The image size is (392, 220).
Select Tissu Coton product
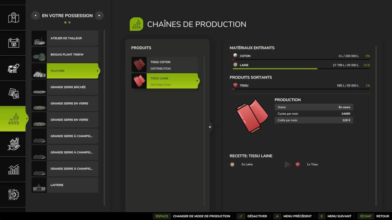(x=165, y=65)
